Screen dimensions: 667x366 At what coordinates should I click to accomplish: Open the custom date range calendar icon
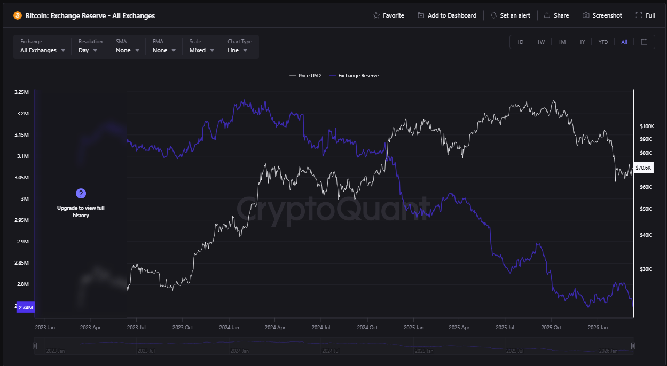point(644,41)
